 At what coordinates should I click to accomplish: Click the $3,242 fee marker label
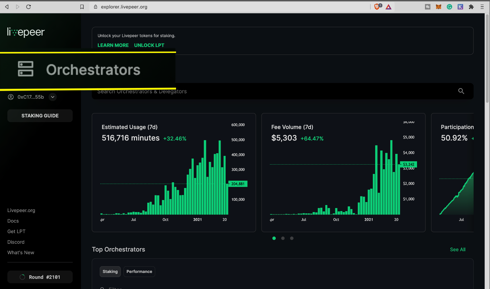408,164
